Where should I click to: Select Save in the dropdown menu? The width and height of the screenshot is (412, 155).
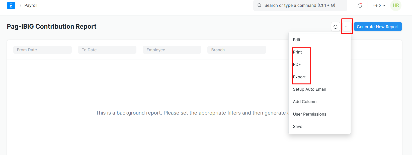(319, 126)
